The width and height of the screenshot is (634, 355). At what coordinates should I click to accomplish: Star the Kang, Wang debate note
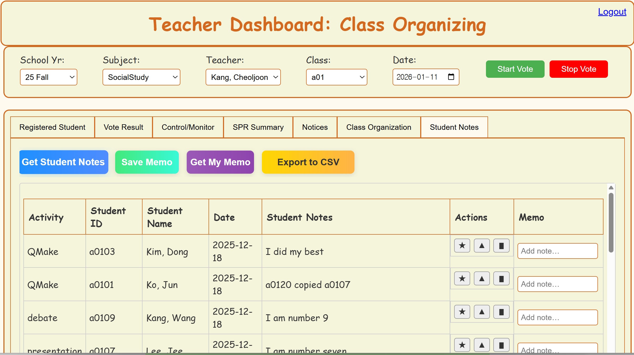click(462, 312)
